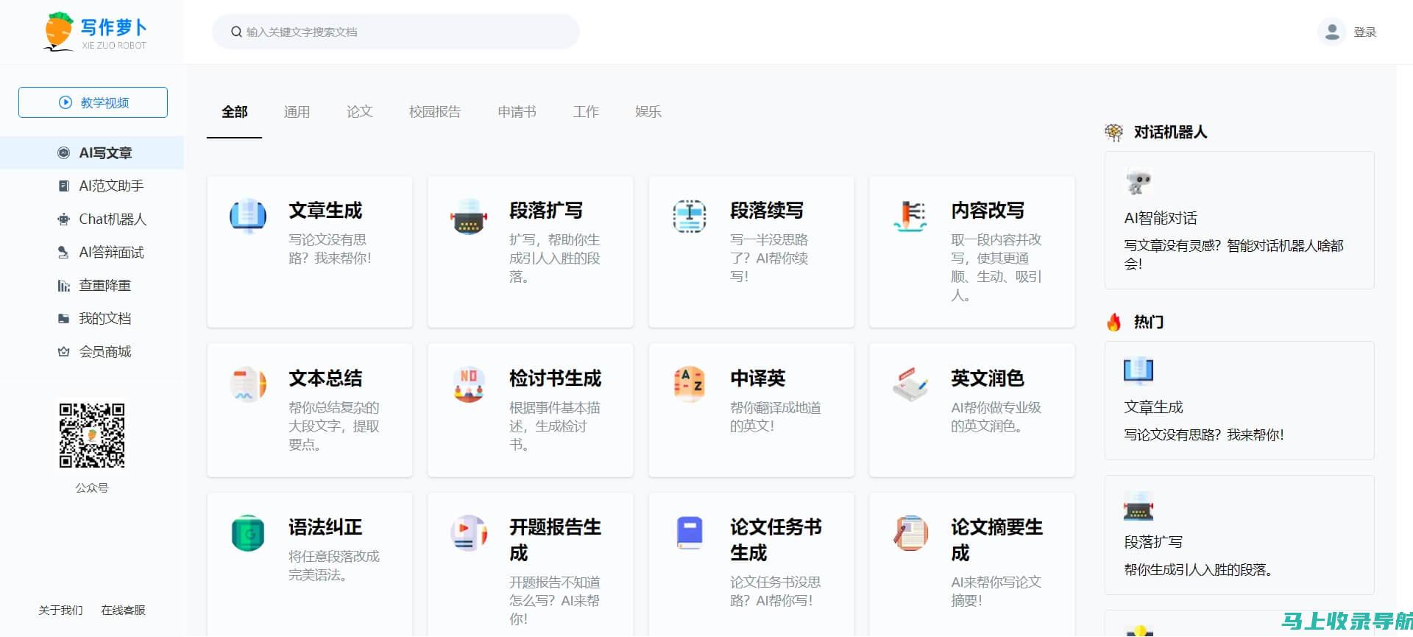Click the 段落续写 card icon

690,216
